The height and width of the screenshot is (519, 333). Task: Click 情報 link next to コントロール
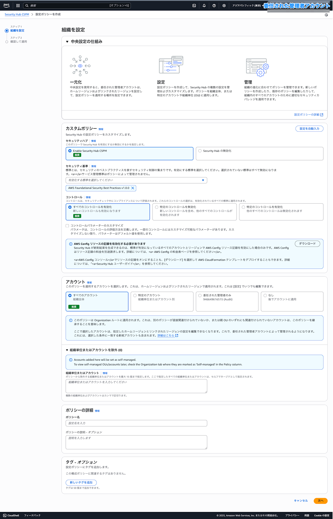[88, 197]
